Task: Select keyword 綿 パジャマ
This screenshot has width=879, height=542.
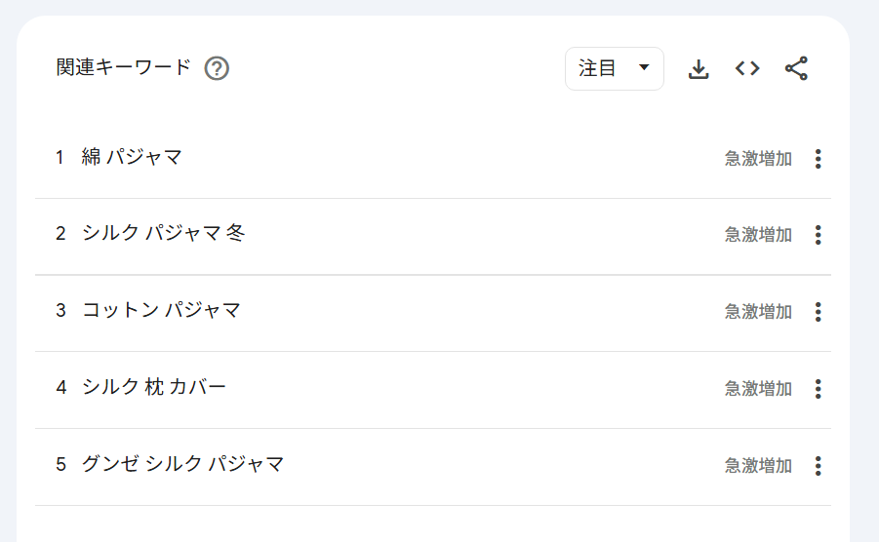Action: 133,157
